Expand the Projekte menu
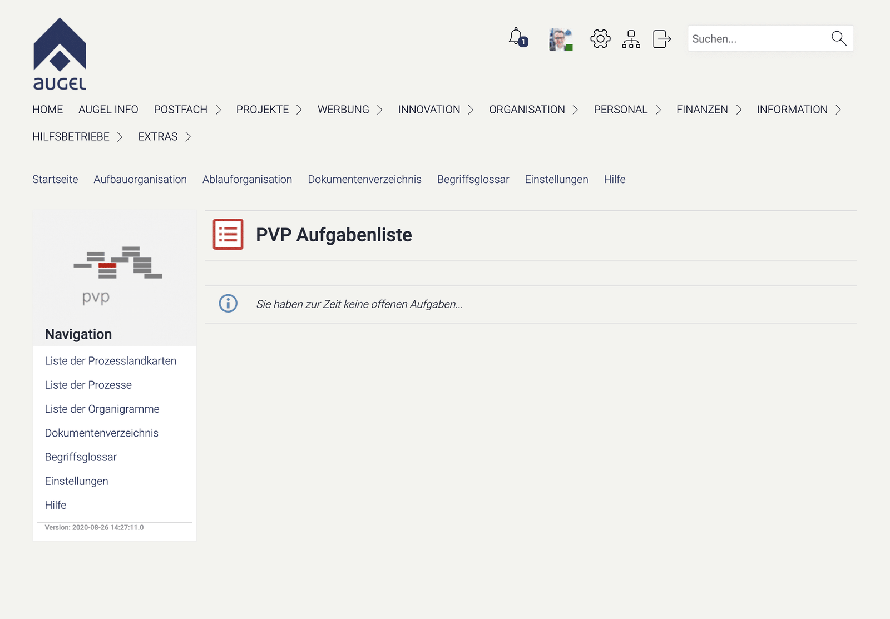This screenshot has height=619, width=890. point(269,110)
